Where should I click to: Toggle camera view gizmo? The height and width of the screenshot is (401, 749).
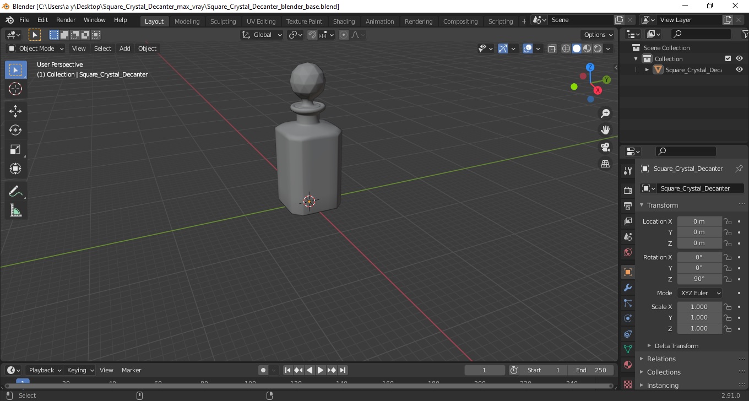pyautogui.click(x=605, y=147)
